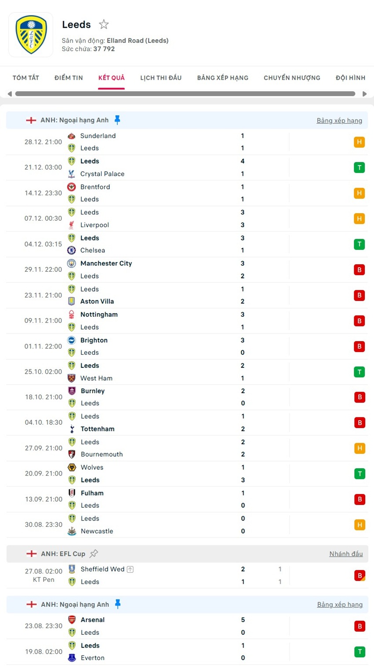374x667 pixels.
Task: Open Nhánh đấu link for EFL Cup
Action: (x=346, y=554)
